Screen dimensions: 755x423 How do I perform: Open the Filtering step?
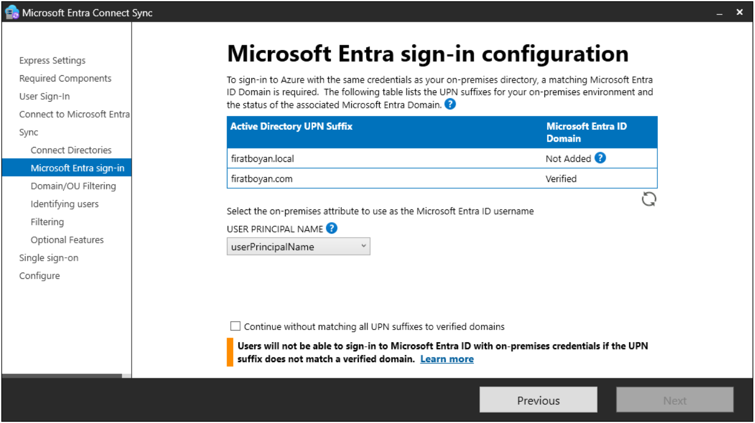(x=47, y=222)
